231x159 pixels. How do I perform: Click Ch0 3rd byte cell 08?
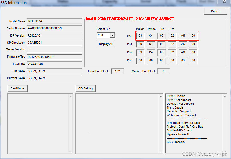tap(162, 36)
